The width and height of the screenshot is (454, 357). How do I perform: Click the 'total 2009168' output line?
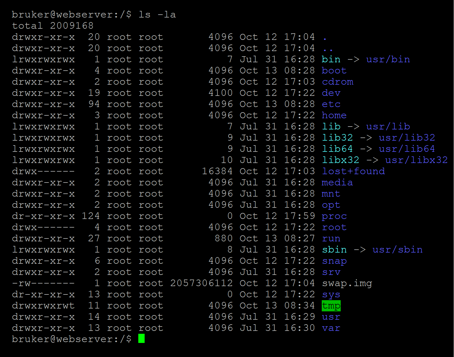pyautogui.click(x=53, y=26)
